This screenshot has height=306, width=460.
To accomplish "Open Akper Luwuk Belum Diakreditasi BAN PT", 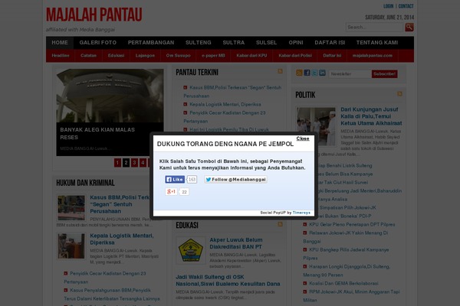I will click(236, 243).
